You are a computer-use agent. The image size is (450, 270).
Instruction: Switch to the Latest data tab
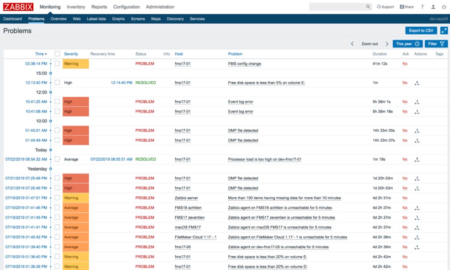click(96, 19)
